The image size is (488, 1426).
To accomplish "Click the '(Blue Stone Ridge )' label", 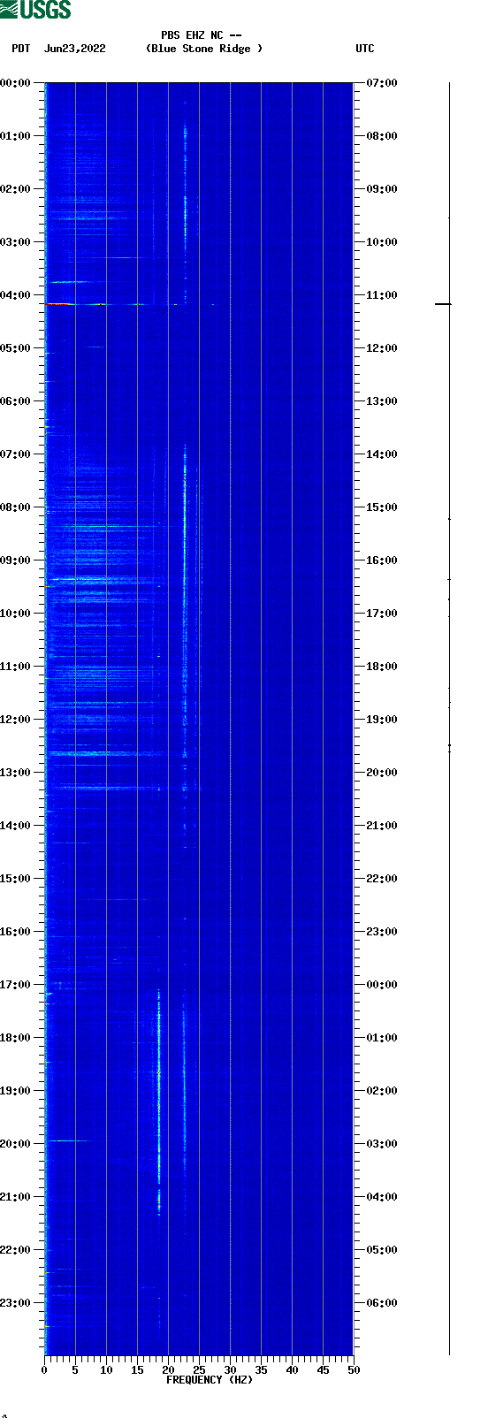I will coord(204,49).
